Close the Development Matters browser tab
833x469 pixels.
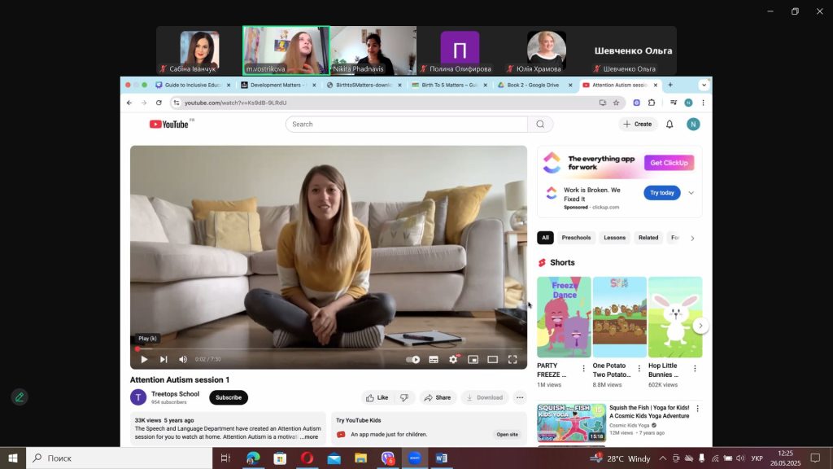pyautogui.click(x=314, y=85)
